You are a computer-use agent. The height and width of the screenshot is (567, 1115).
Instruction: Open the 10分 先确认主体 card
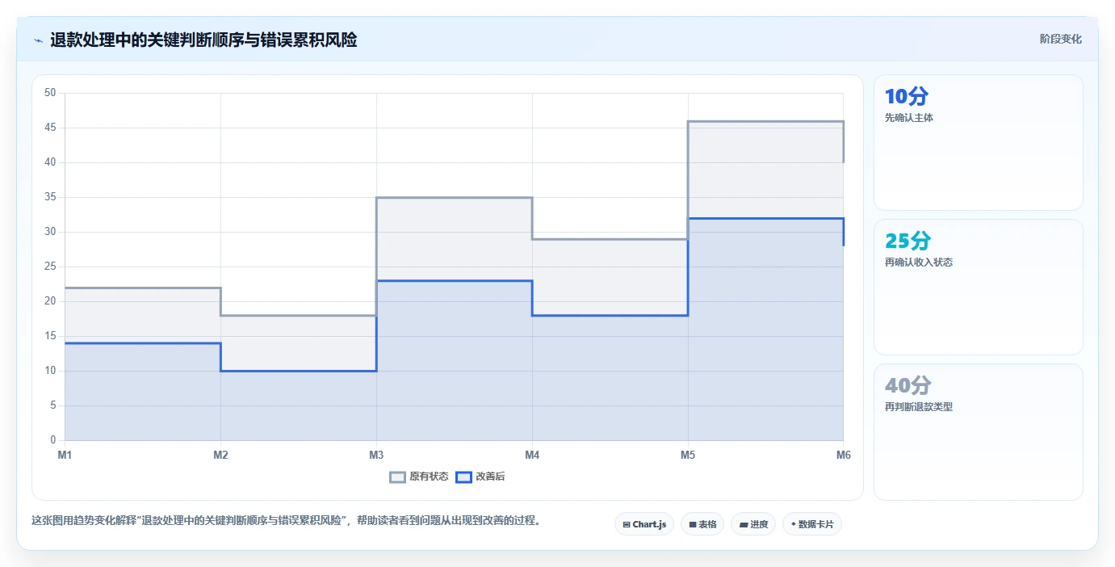978,142
